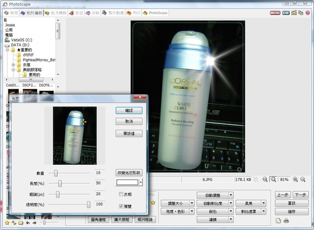Click the favorites star in the bottom-left toolbar
This screenshot has width=314, height=230.
click(x=7, y=223)
